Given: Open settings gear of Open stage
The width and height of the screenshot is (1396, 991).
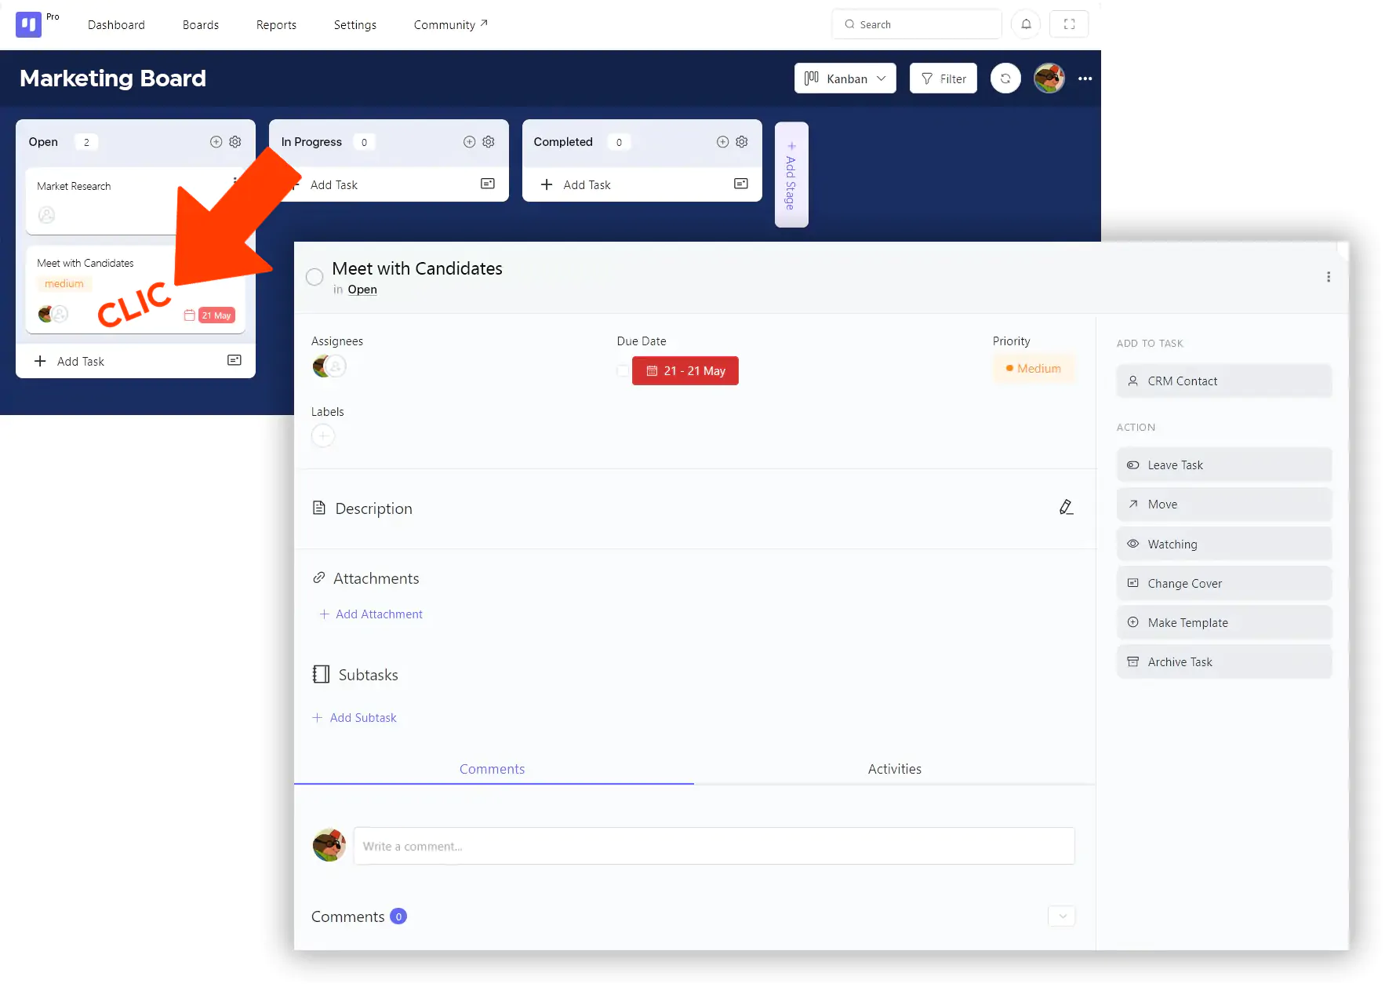Looking at the screenshot, I should [x=235, y=142].
